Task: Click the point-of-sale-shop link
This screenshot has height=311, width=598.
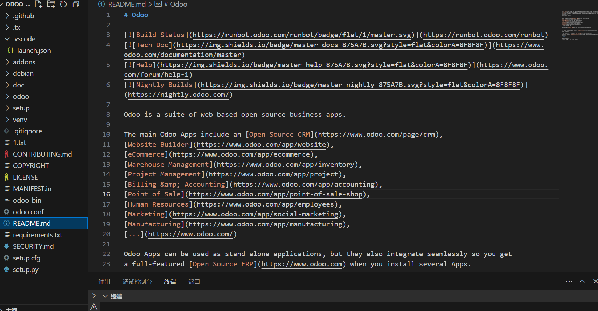Action: click(276, 194)
